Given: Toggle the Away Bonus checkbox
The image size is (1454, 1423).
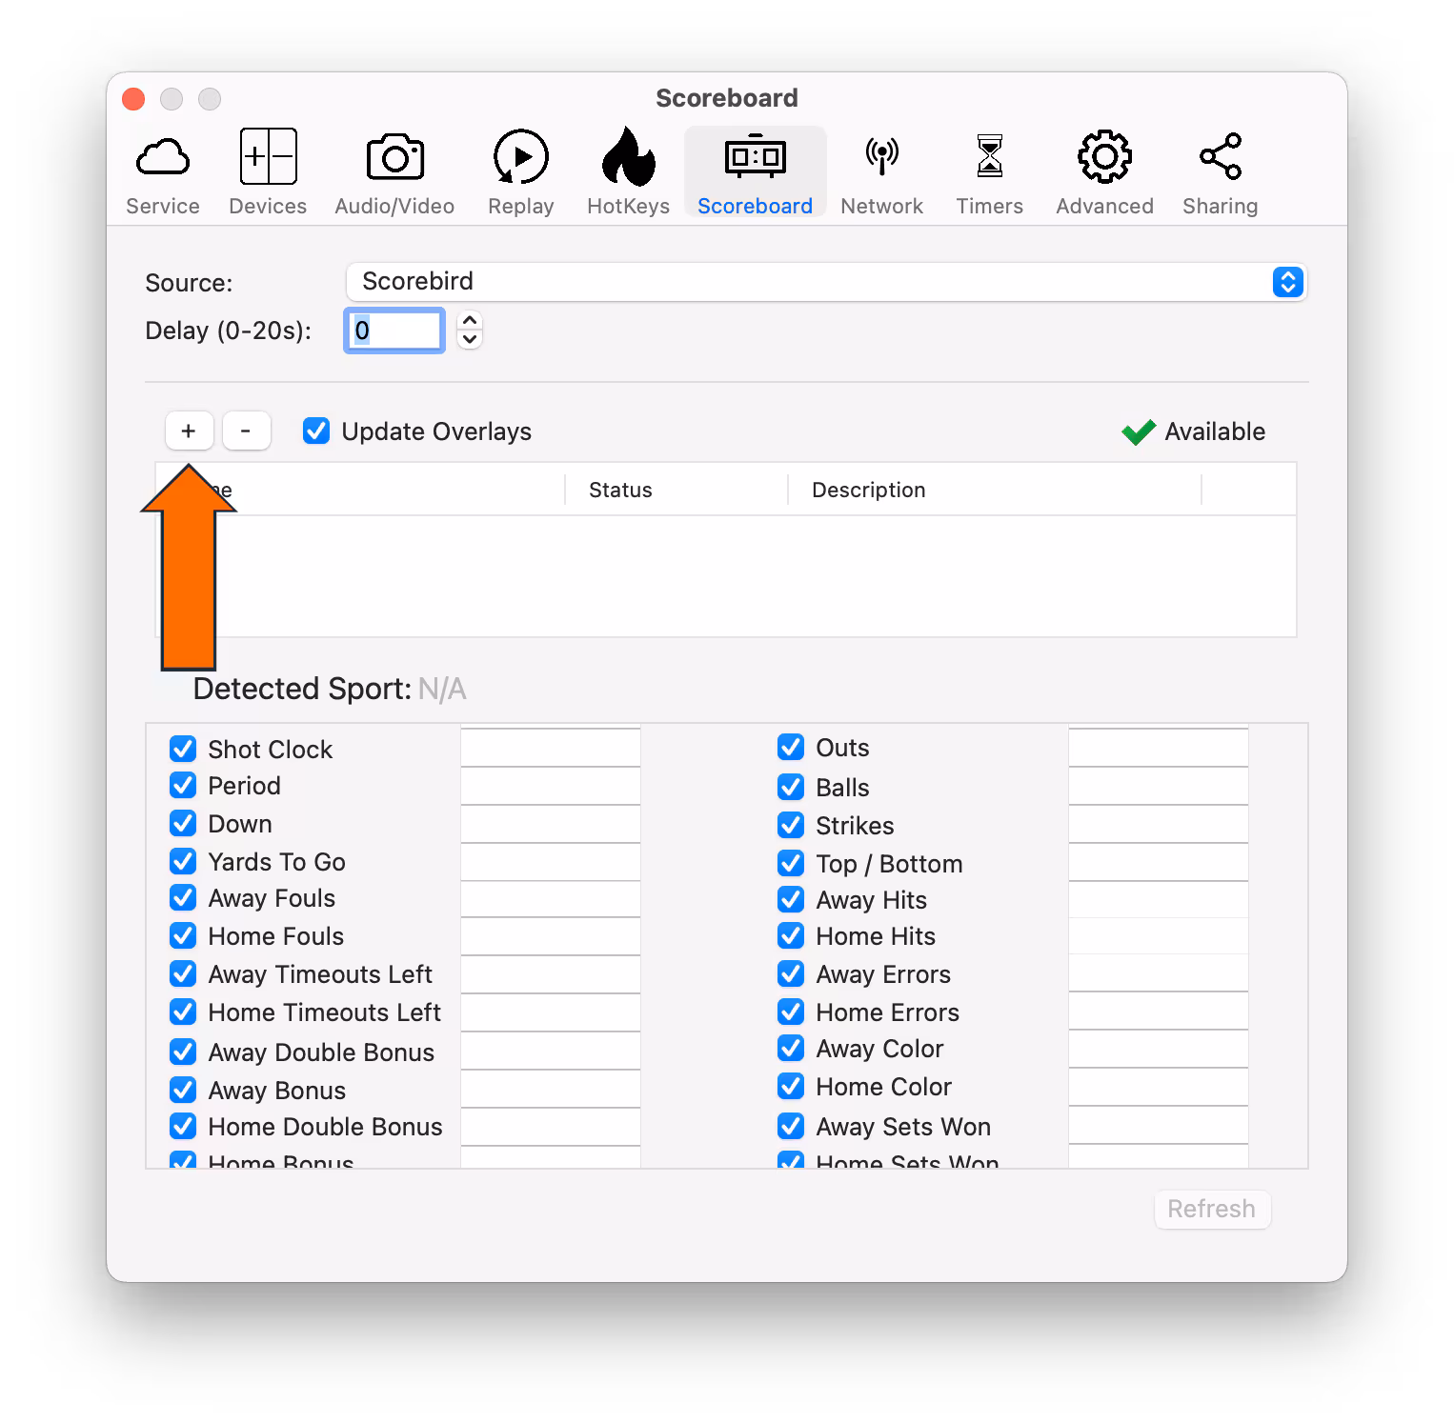Looking at the screenshot, I should point(183,1090).
